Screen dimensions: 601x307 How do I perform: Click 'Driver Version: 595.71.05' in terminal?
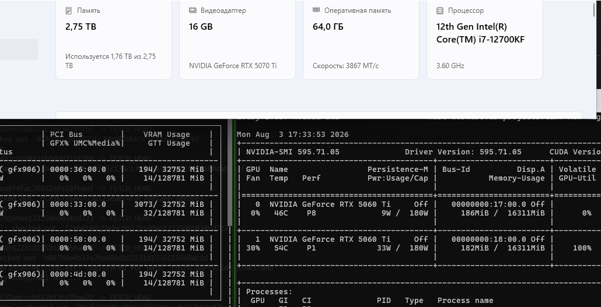coord(463,152)
